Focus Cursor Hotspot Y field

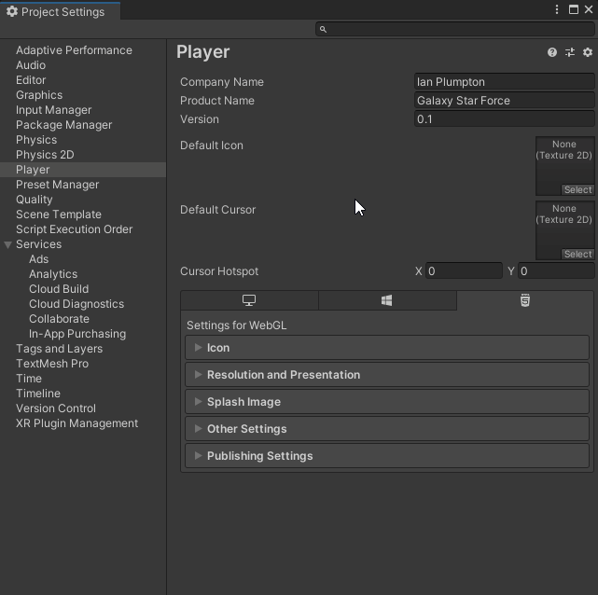point(556,271)
